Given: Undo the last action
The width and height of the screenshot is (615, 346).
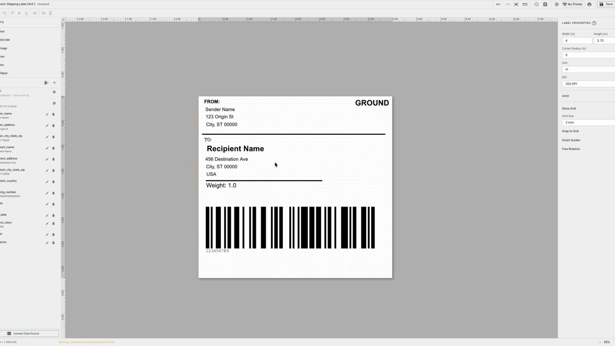Looking at the screenshot, I should click(x=499, y=4).
